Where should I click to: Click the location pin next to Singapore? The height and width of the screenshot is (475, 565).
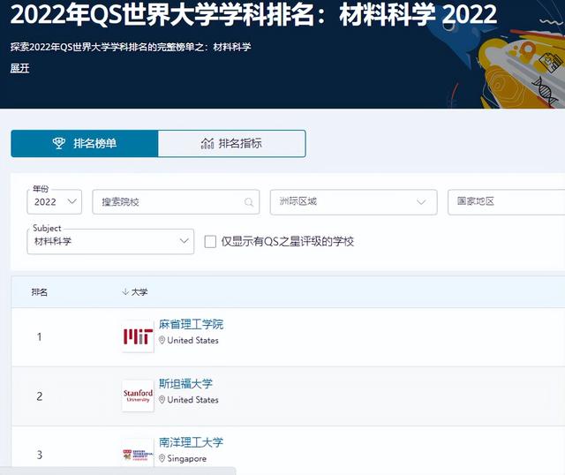(162, 458)
